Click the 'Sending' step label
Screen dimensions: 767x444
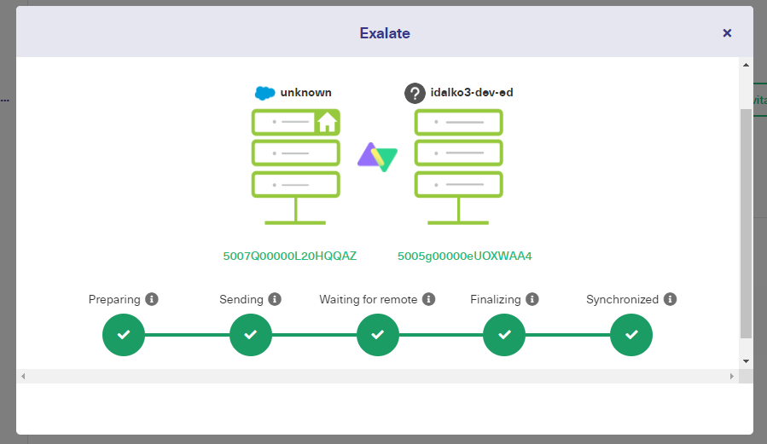coord(241,299)
